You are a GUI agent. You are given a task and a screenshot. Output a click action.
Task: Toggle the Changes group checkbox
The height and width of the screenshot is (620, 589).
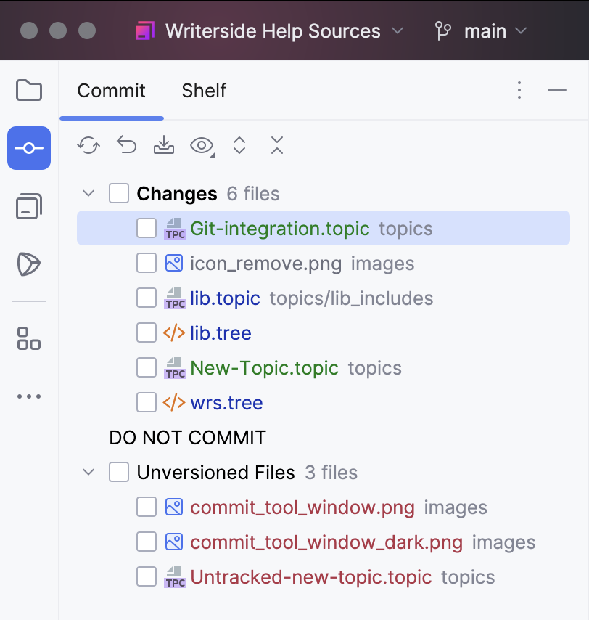click(x=118, y=193)
